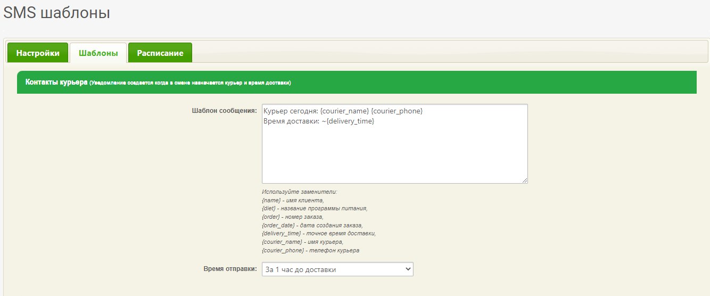
Task: Open the Время отправки dropdown
Action: point(337,269)
